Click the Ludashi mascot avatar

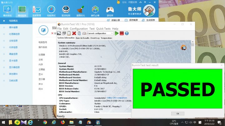(x=149, y=11)
